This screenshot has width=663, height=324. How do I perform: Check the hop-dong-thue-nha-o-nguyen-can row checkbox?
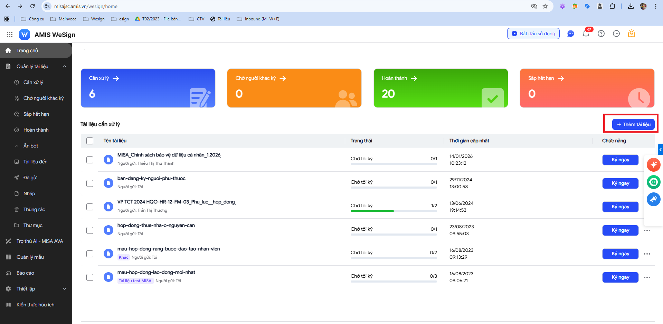coord(90,230)
